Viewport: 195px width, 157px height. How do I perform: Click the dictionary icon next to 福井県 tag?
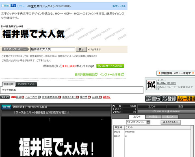pos(89,97)
